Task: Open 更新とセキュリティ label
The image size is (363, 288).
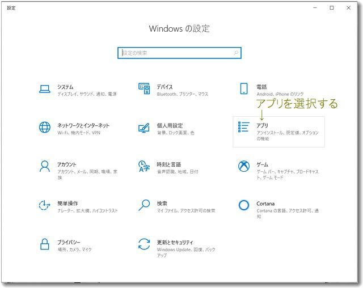Action: [x=175, y=242]
